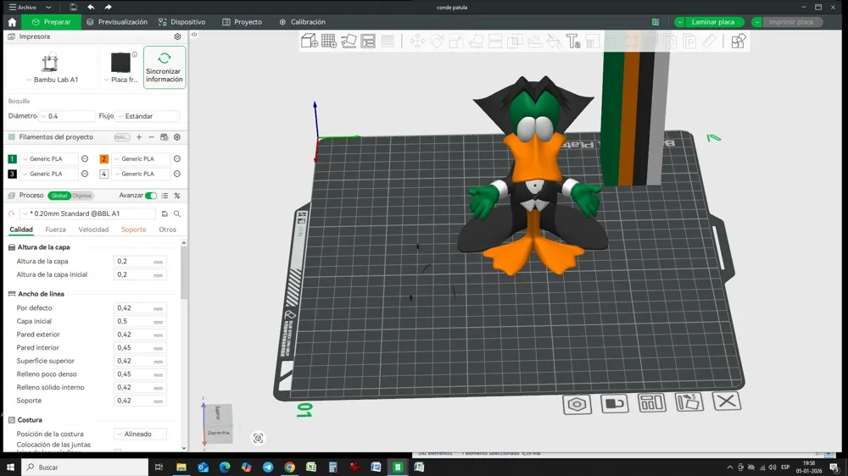Select the Move tool in toolbar
The width and height of the screenshot is (848, 476).
[417, 41]
